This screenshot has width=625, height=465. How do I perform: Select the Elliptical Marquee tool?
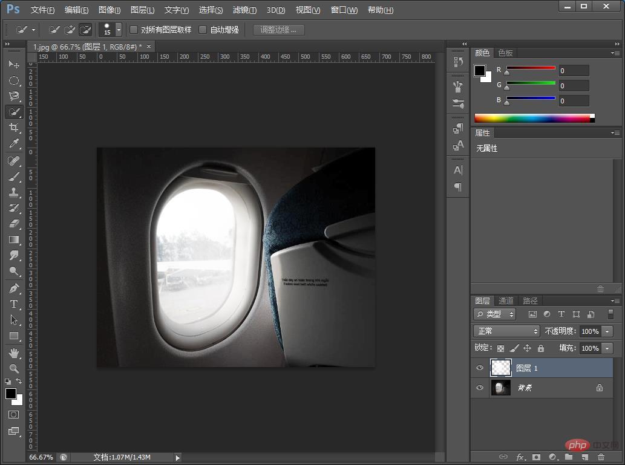coord(14,80)
